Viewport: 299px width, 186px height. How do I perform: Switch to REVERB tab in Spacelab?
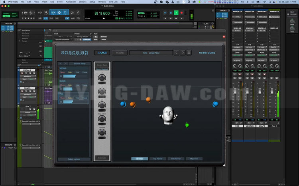(120, 53)
